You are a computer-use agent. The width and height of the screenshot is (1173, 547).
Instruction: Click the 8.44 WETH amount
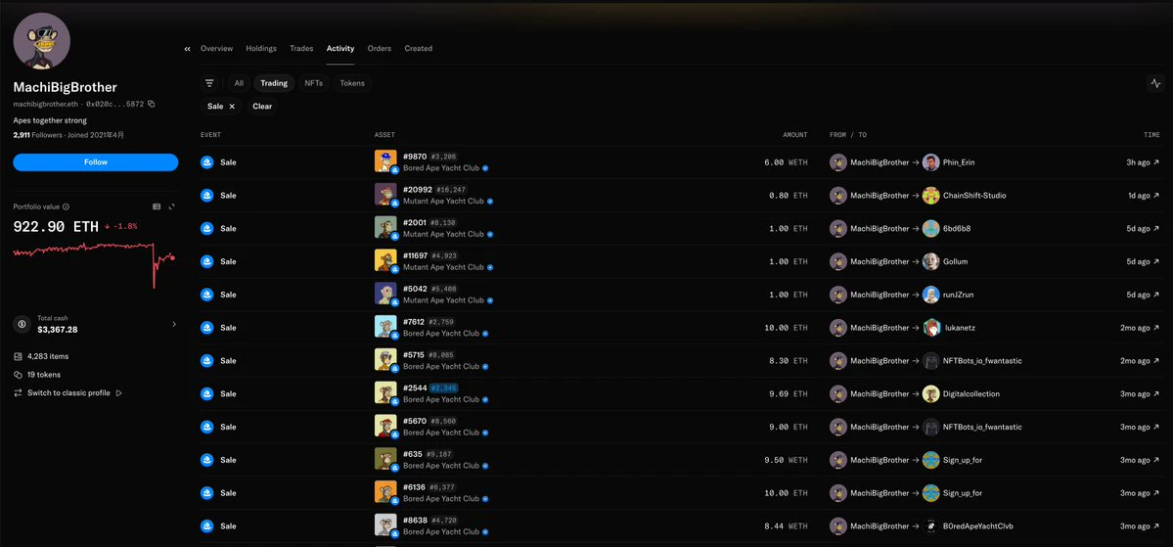pyautogui.click(x=786, y=526)
